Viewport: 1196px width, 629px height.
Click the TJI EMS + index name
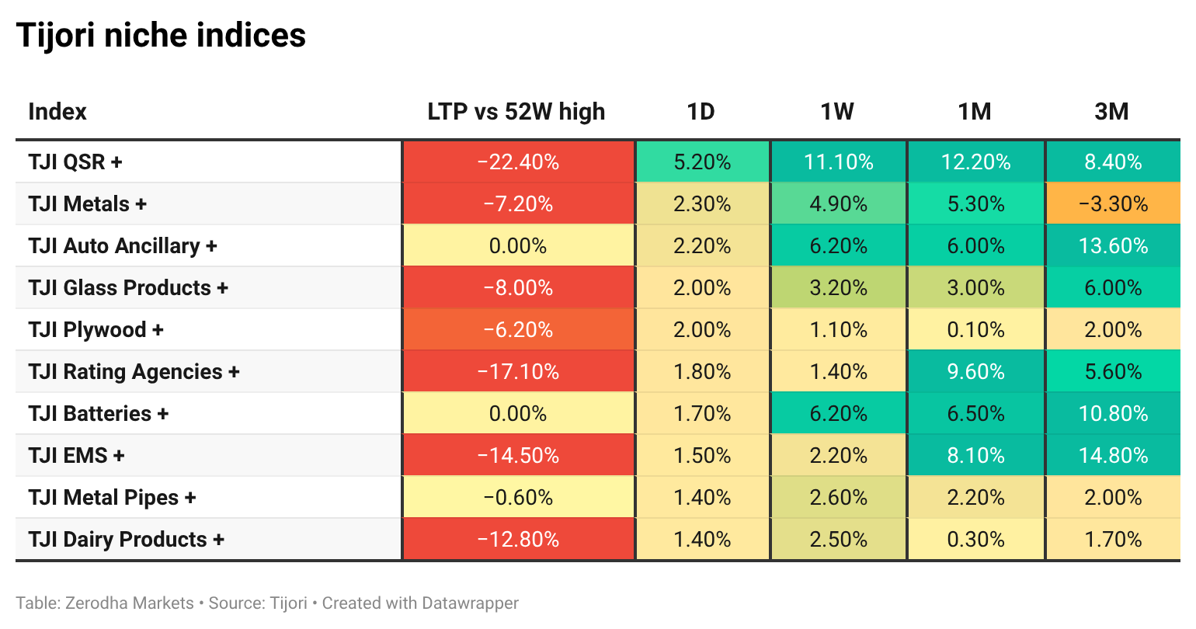pos(76,456)
